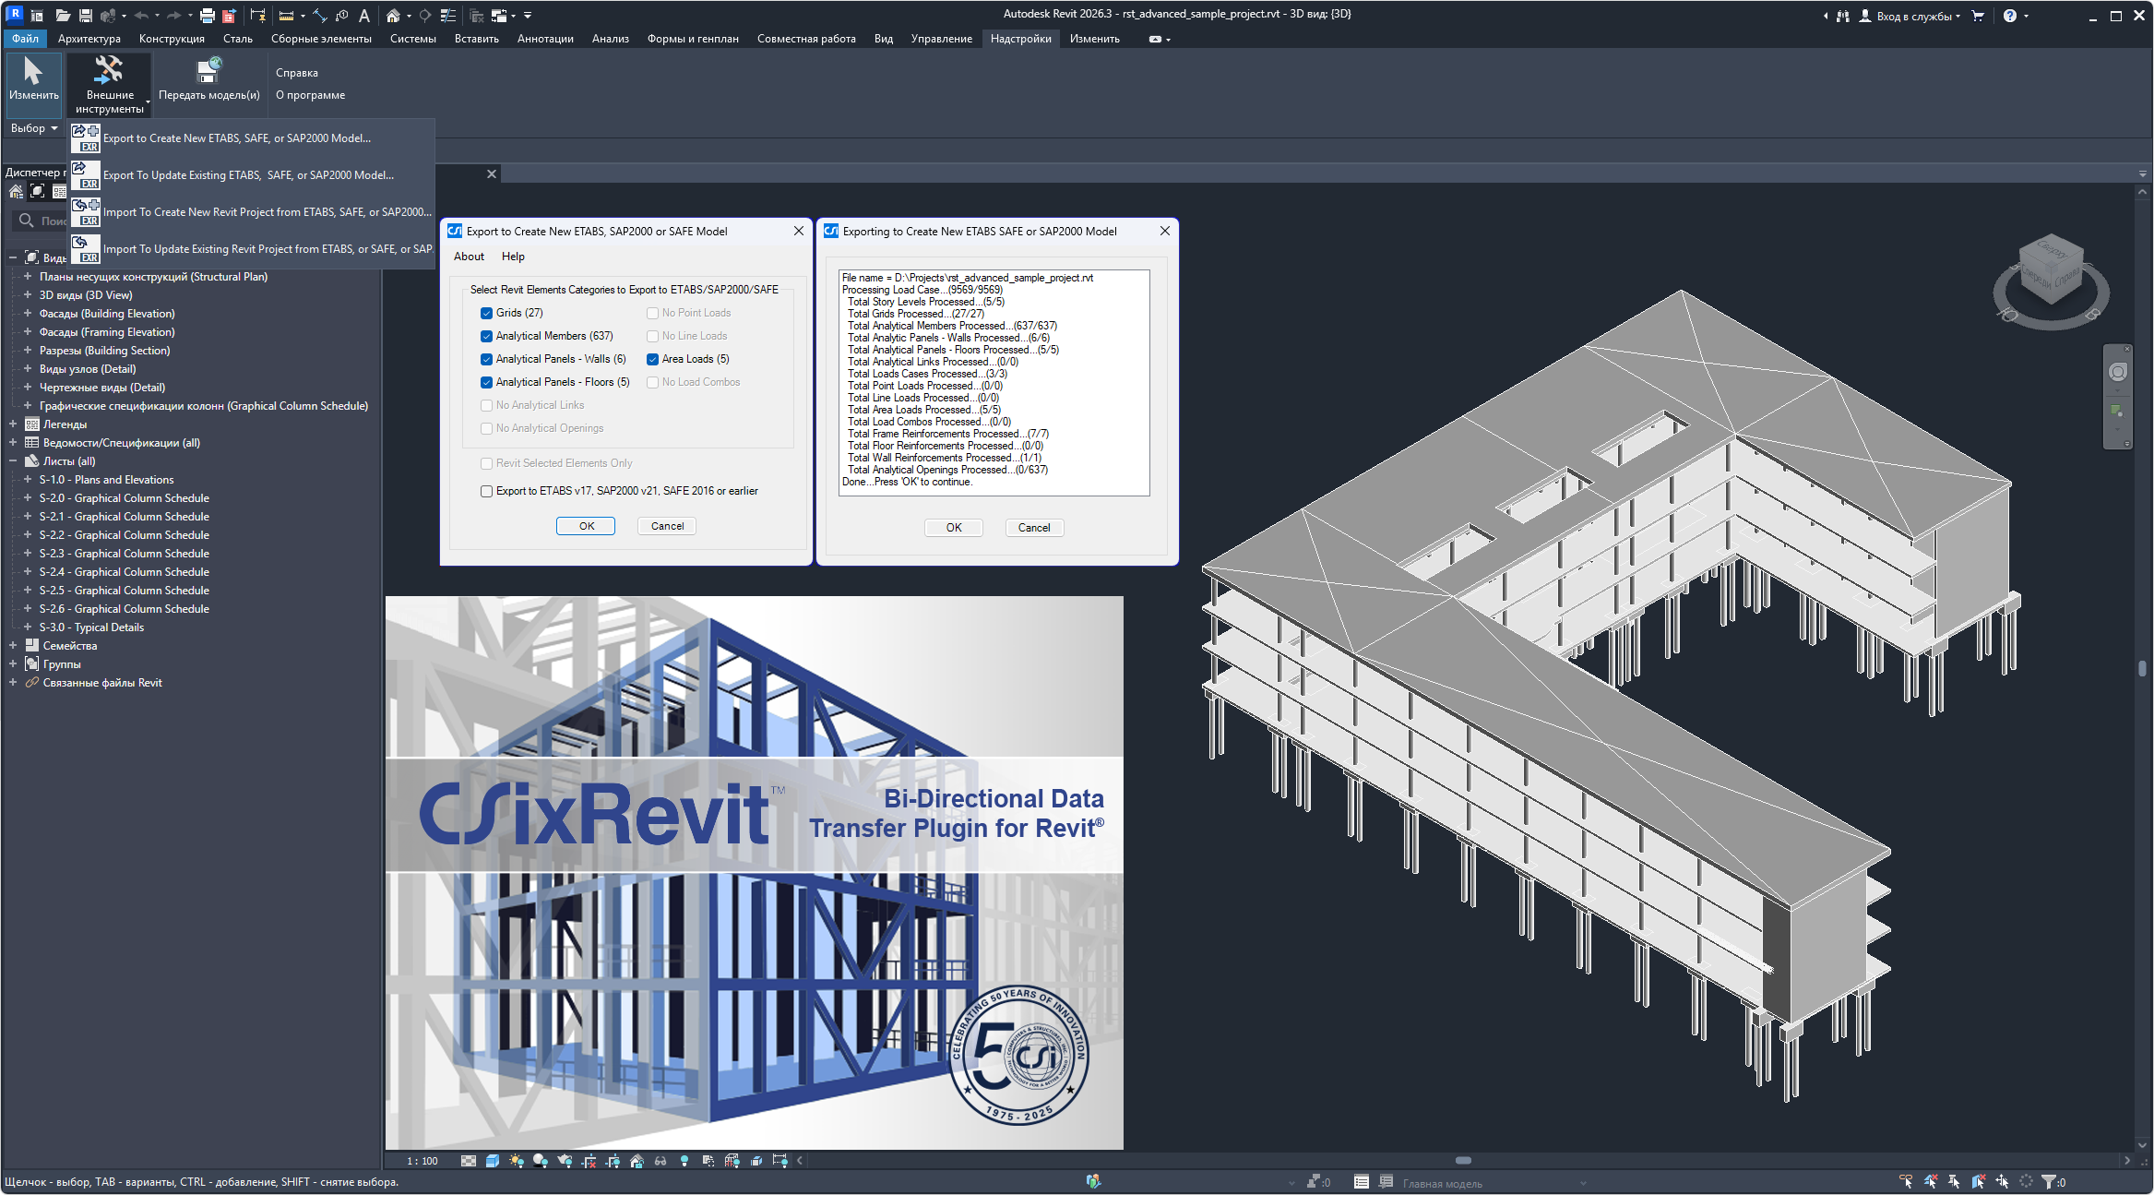Click the Transfer Models (Передать модель) icon
2154x1195 pixels.
pyautogui.click(x=208, y=71)
